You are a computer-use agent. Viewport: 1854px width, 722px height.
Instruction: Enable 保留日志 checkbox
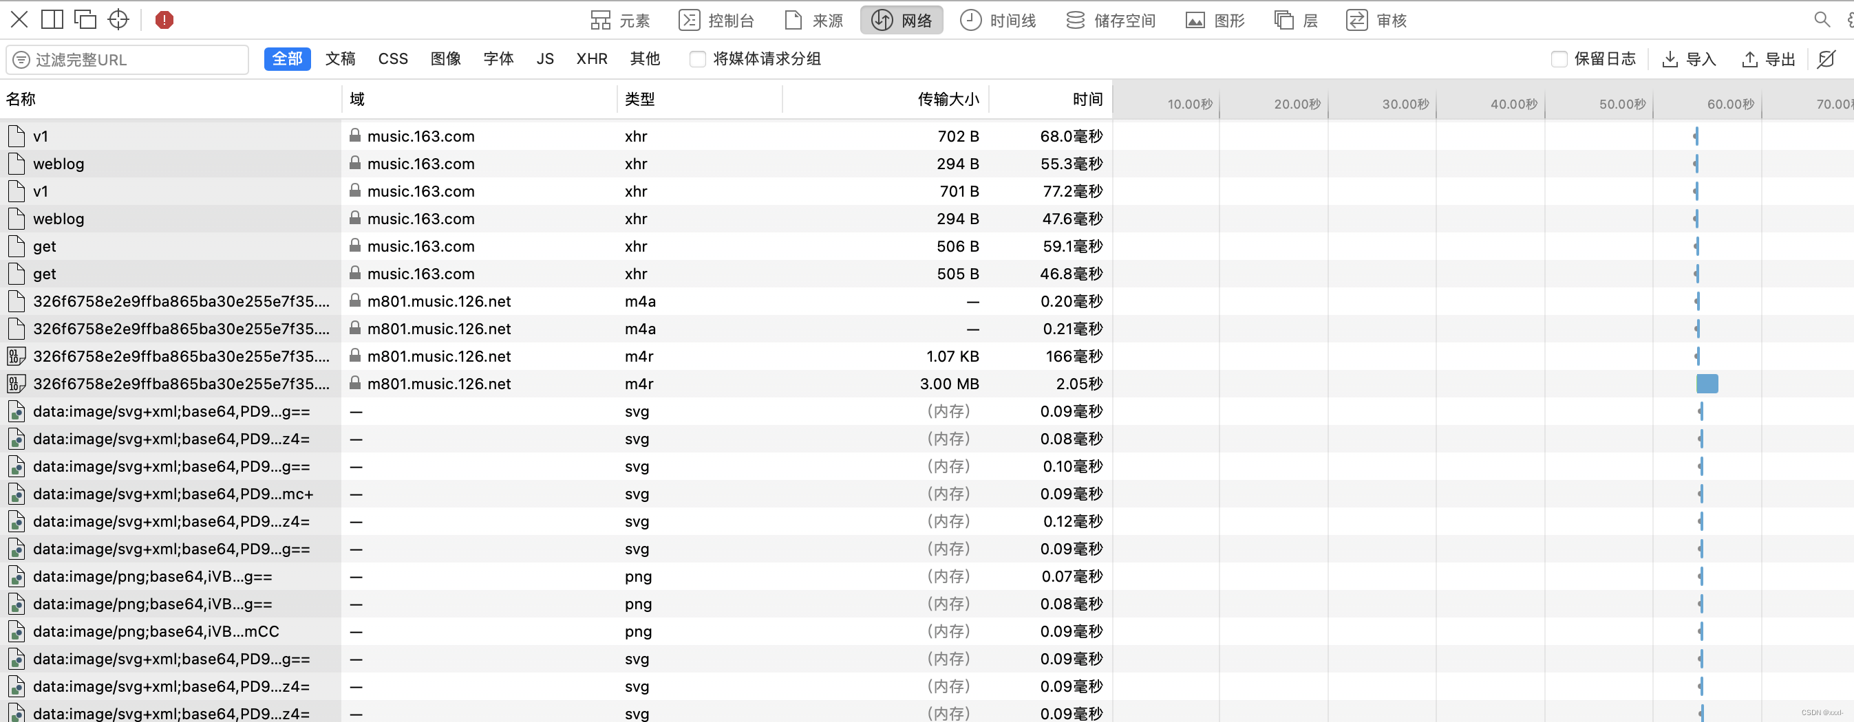1559,59
